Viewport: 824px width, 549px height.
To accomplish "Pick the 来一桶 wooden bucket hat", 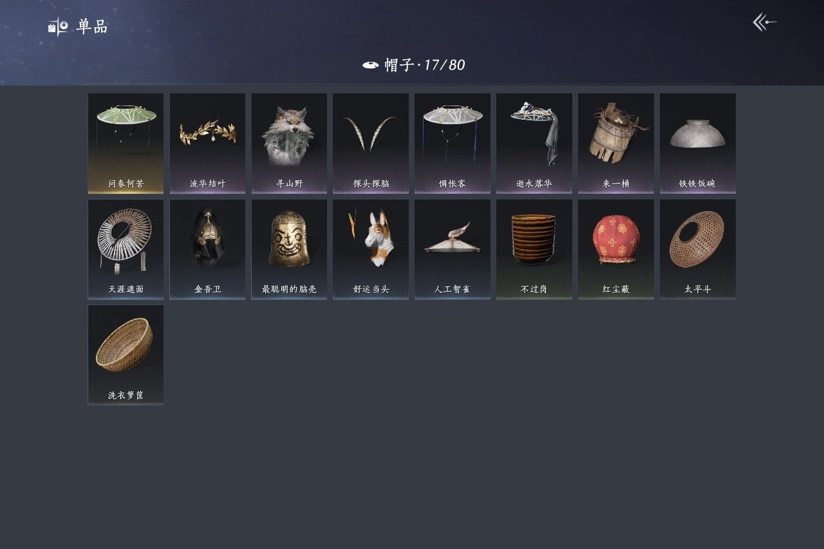I will pos(616,144).
